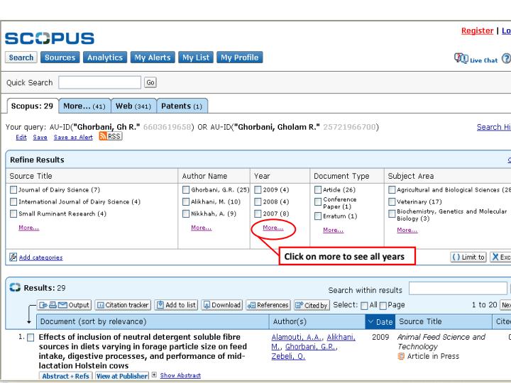
Task: Show more Subject Area options
Action: pyautogui.click(x=407, y=230)
